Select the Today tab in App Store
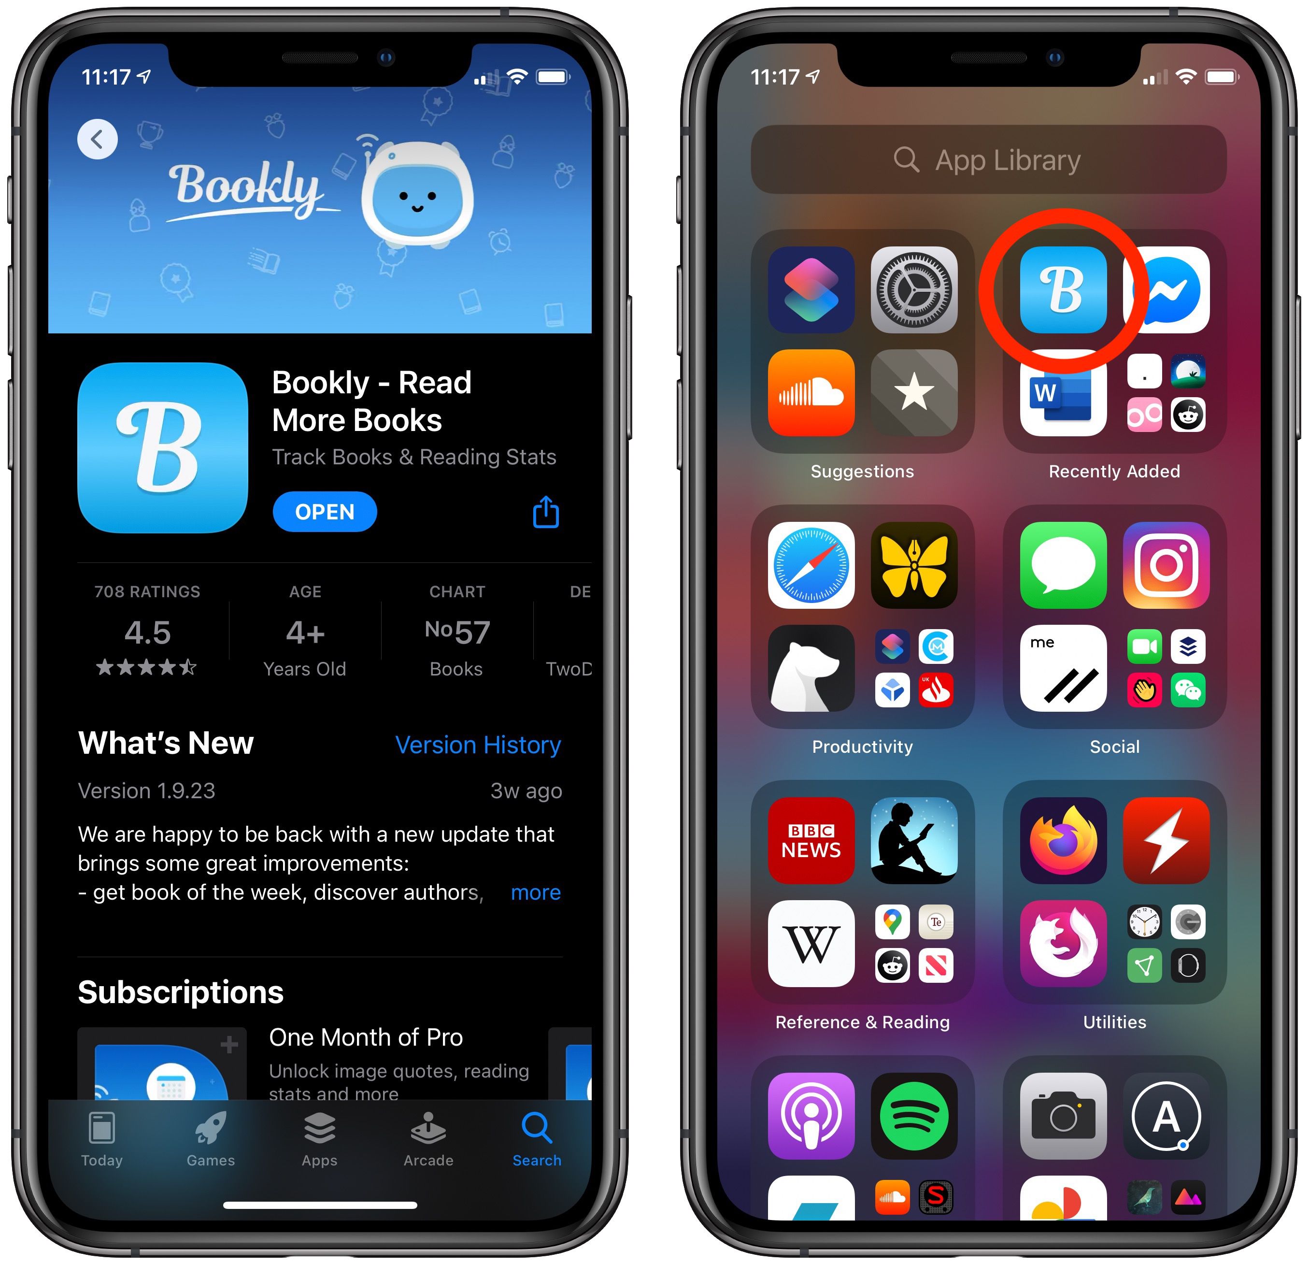The width and height of the screenshot is (1309, 1264). 97,1181
